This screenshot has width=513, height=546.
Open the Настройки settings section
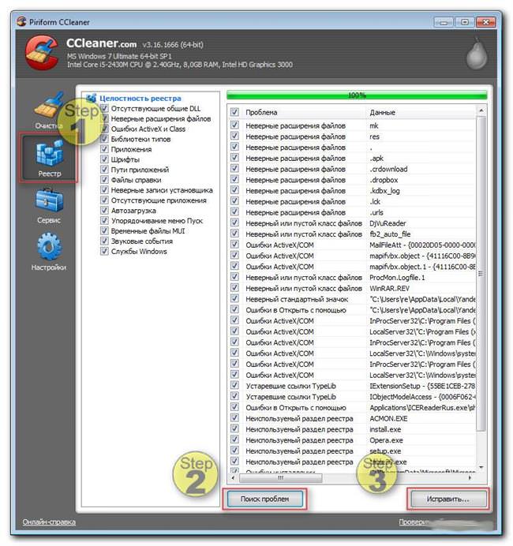pos(49,252)
